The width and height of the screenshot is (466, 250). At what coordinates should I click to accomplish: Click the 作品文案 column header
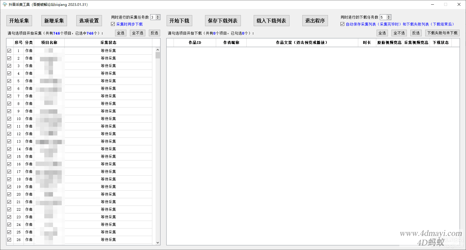pos(302,42)
